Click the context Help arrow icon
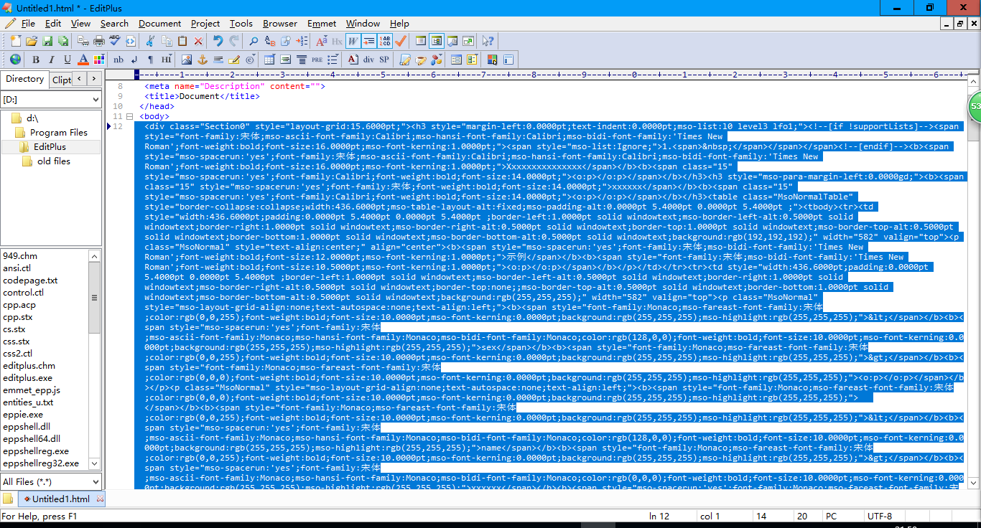 coord(488,41)
